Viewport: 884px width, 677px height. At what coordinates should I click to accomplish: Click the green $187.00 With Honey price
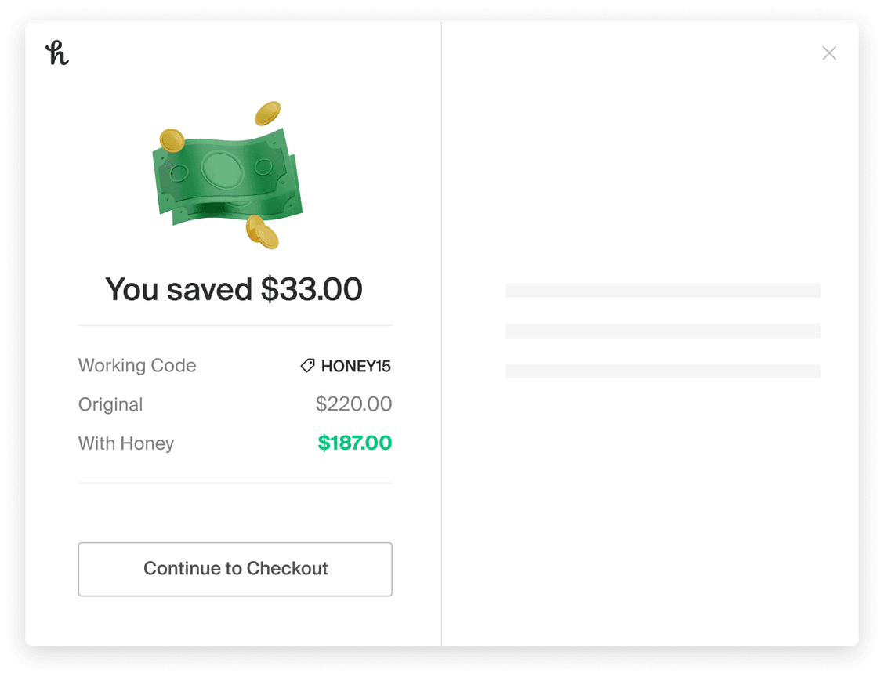[x=355, y=443]
